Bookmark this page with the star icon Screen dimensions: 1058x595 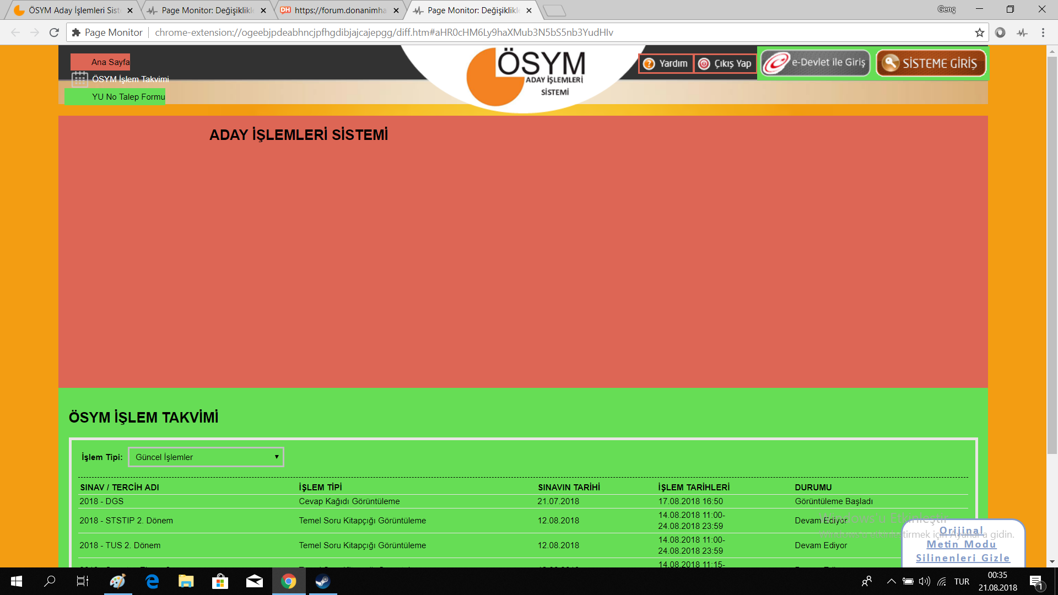[979, 33]
